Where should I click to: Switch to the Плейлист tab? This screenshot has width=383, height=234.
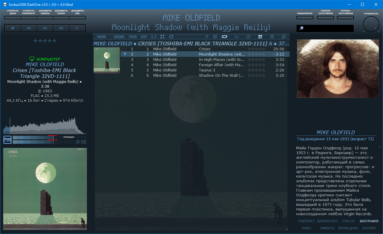pos(306,221)
